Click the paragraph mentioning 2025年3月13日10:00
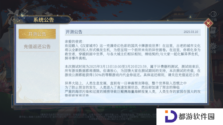223x125 pixels. pyautogui.click(x=132, y=71)
